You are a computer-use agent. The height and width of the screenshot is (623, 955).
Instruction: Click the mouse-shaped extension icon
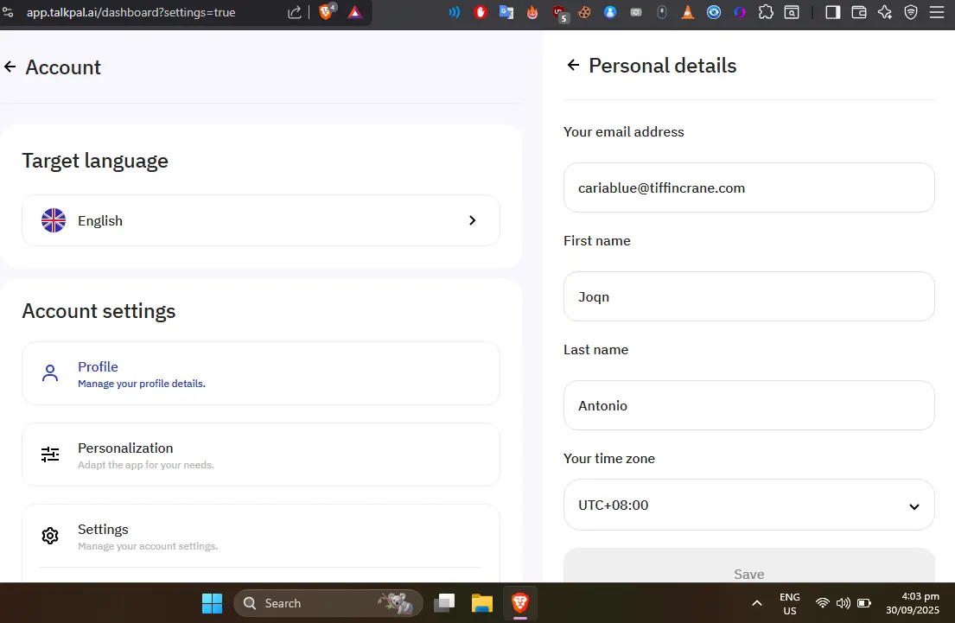(x=662, y=12)
